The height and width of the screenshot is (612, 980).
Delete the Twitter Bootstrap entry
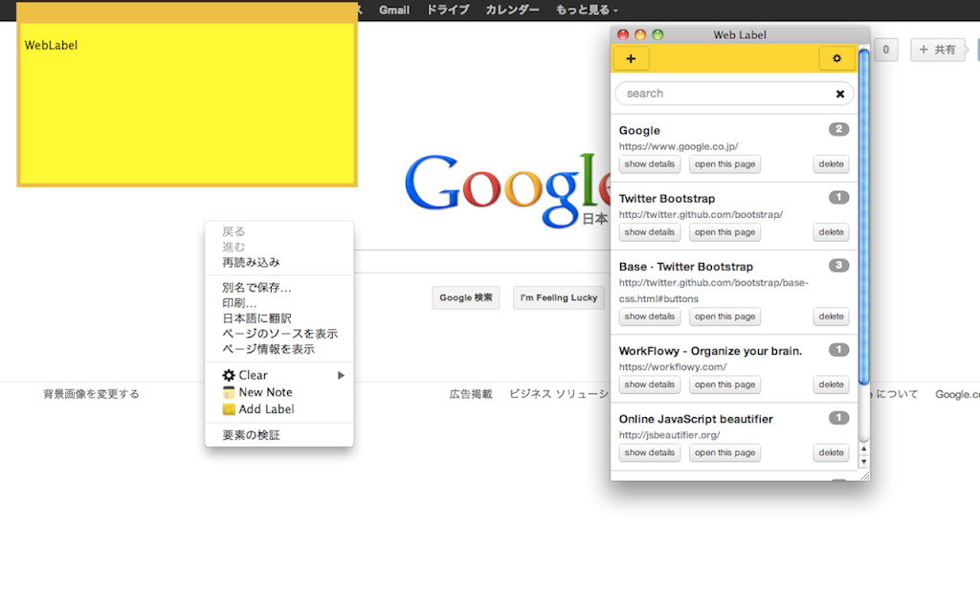(x=832, y=232)
